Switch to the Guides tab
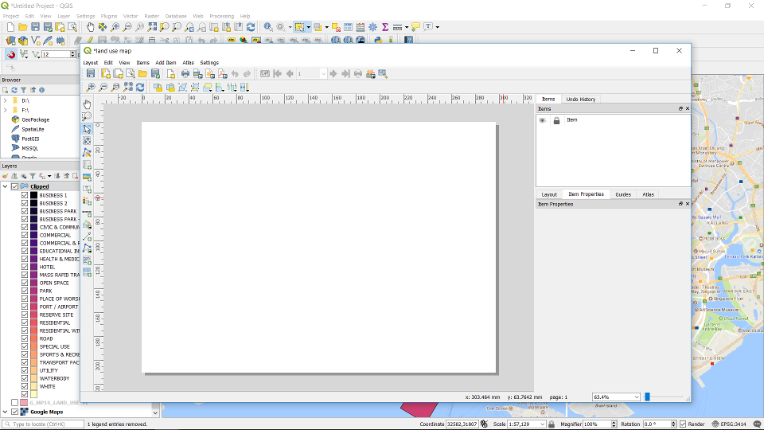Image resolution: width=764 pixels, height=430 pixels. [623, 194]
